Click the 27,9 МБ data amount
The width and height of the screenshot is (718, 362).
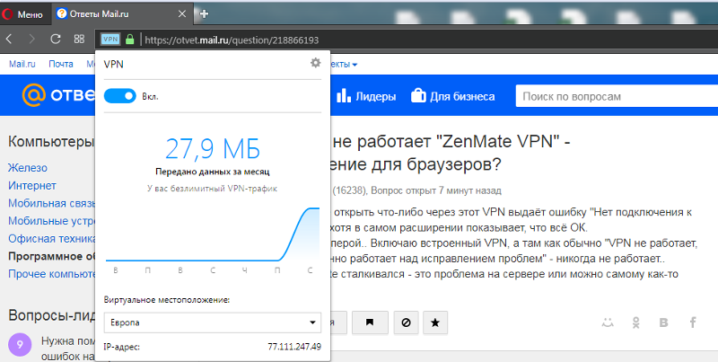[213, 149]
